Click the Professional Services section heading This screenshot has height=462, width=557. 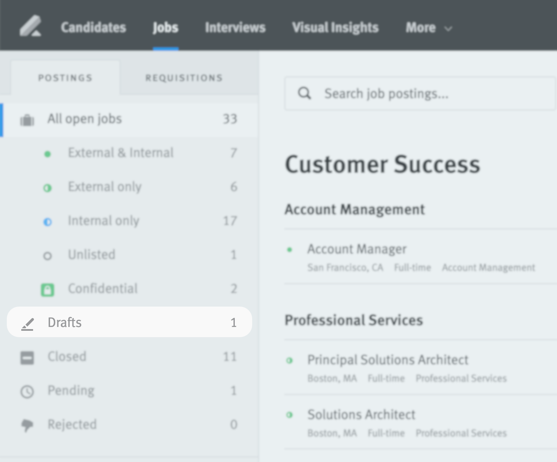tap(354, 320)
